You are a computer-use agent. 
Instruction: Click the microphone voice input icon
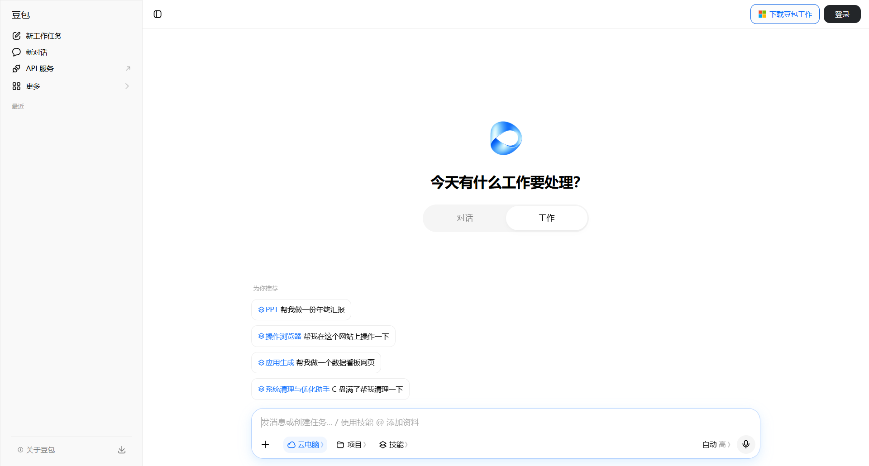coord(746,444)
